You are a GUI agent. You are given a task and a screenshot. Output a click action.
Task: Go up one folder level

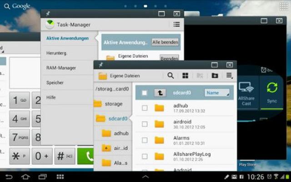160,93
